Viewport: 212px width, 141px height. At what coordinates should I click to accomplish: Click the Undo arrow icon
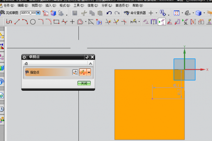(109, 13)
